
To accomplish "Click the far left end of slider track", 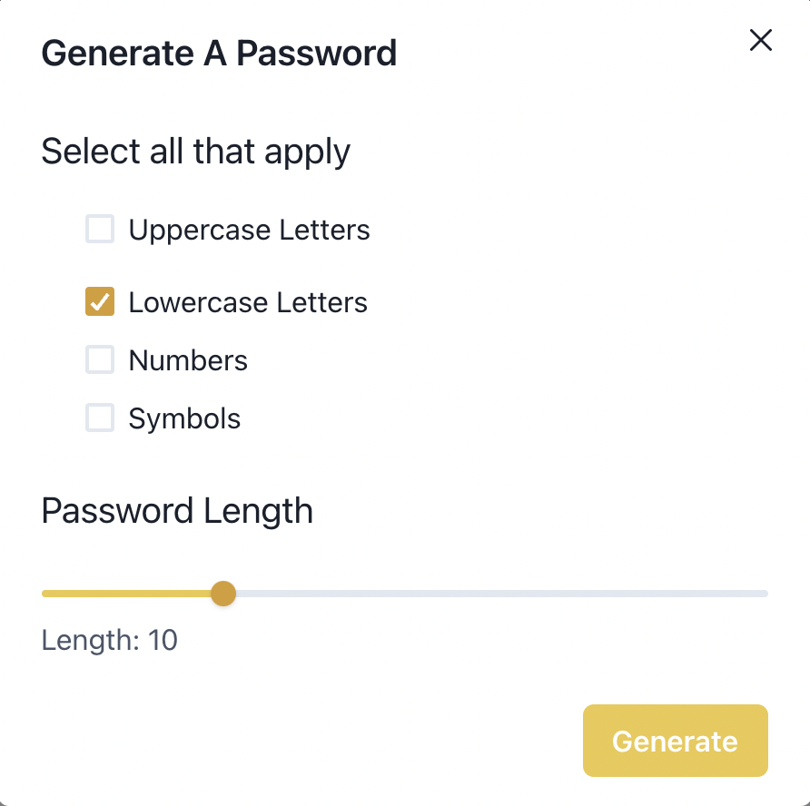I will coord(45,594).
